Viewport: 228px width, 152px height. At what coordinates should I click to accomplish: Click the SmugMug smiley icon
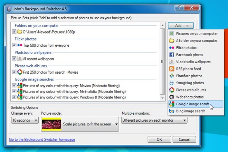[x=172, y=83]
